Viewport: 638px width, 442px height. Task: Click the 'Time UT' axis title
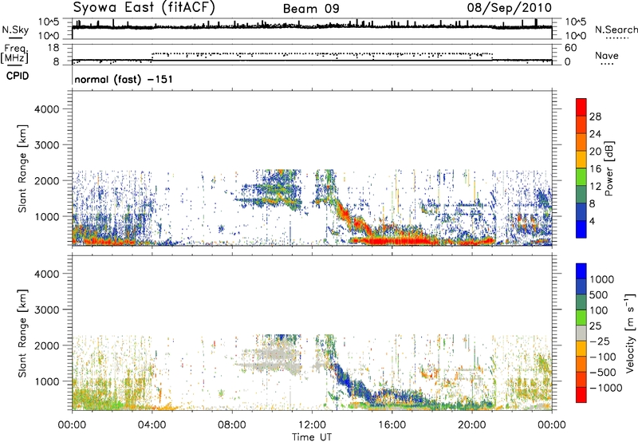click(312, 437)
